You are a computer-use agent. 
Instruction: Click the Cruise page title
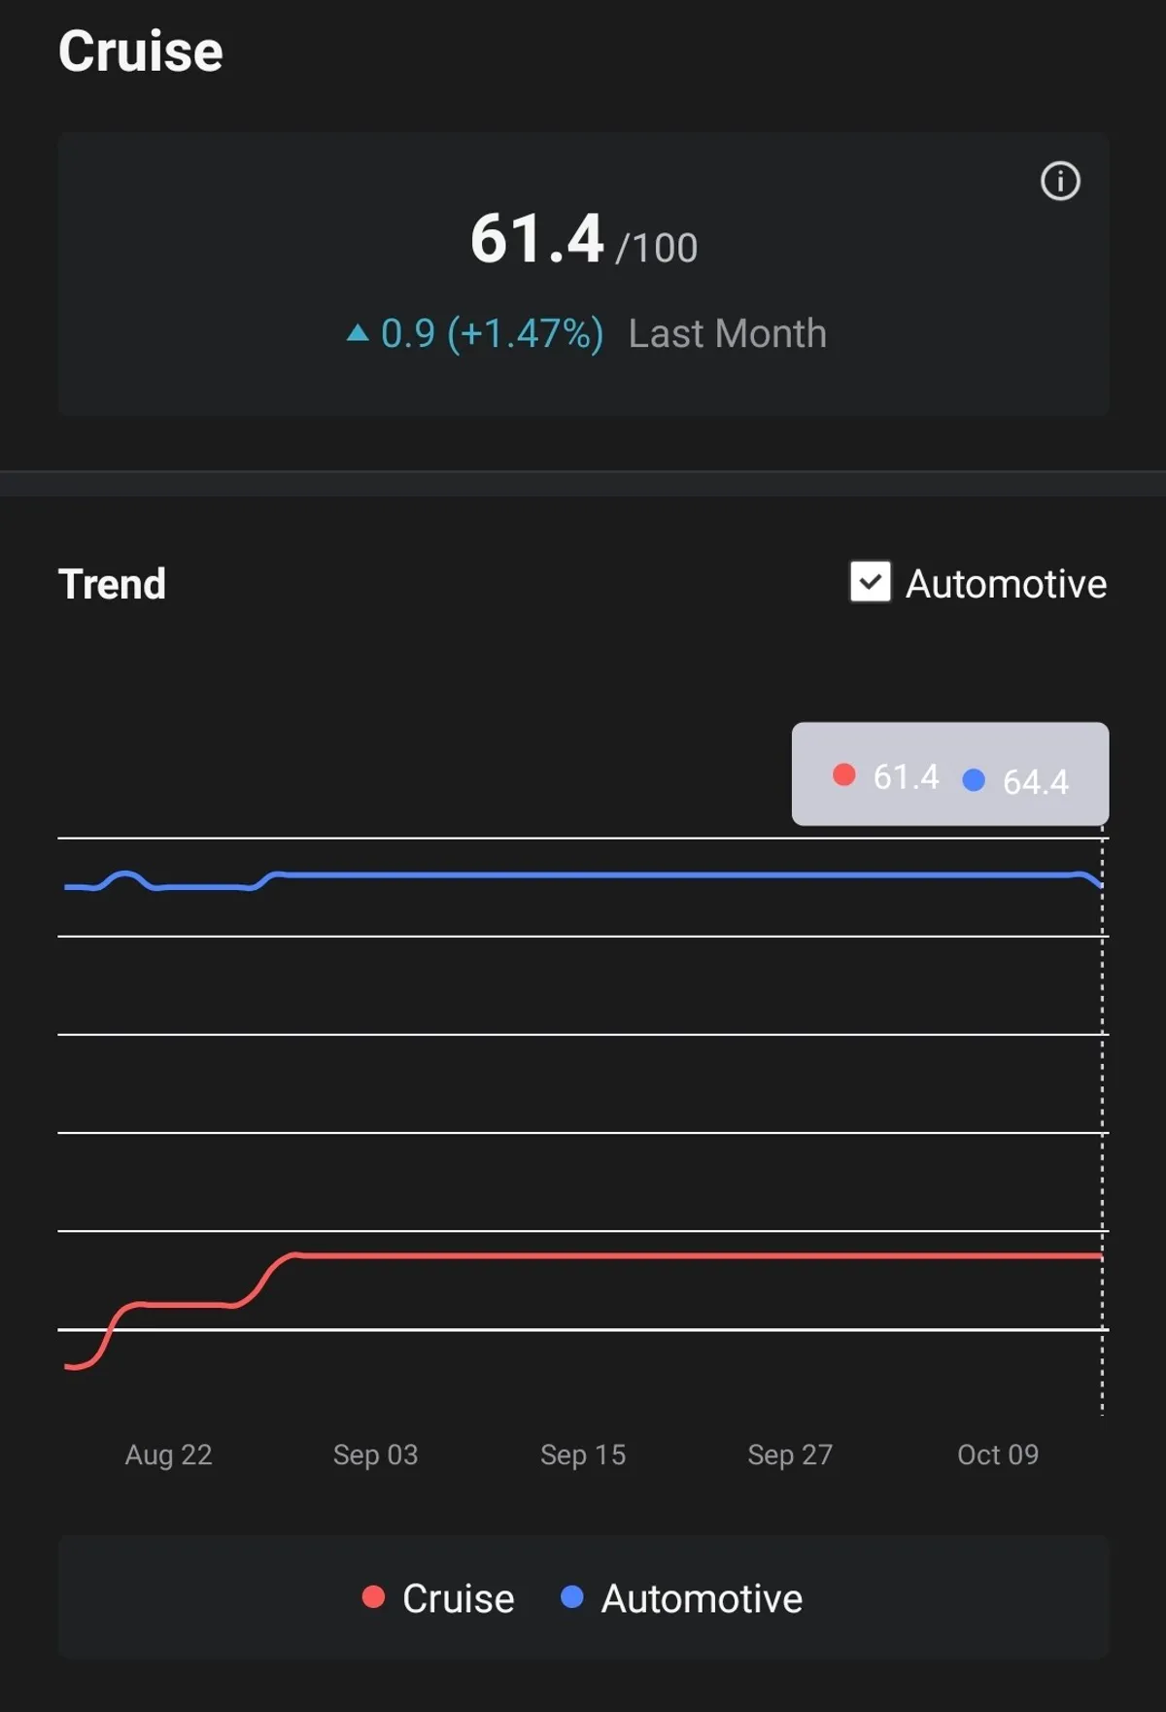[x=141, y=51]
